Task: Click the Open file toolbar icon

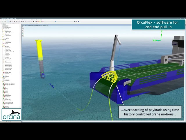Action: 3,21
